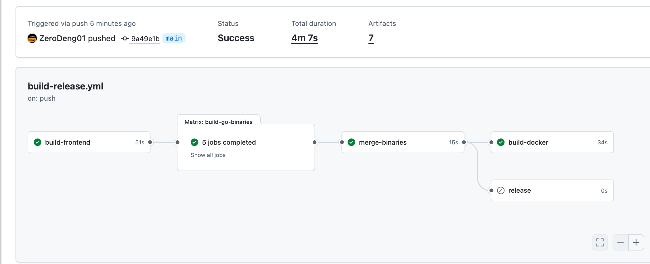Open the 7 artifacts link
Viewport: 650px width, 264px height.
[371, 38]
